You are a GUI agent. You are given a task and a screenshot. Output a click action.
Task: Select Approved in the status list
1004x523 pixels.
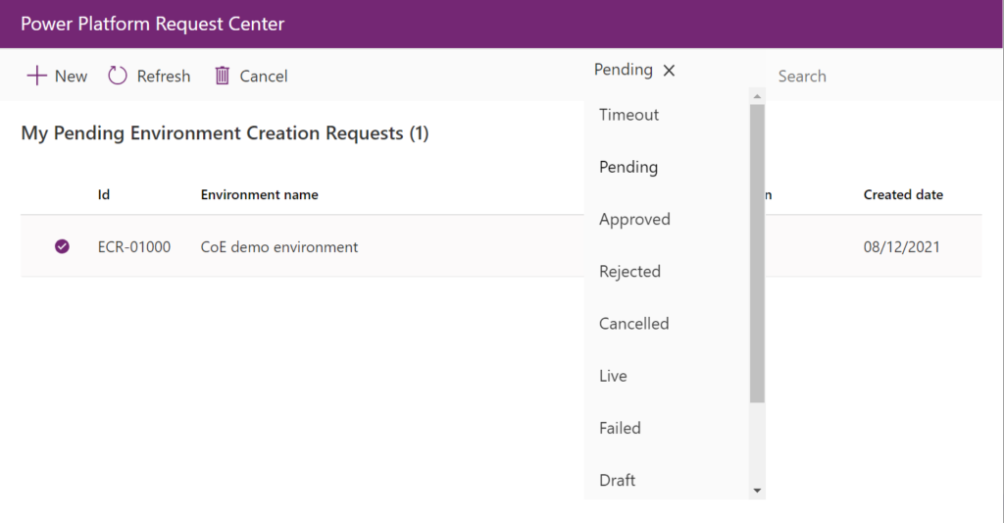(x=634, y=219)
